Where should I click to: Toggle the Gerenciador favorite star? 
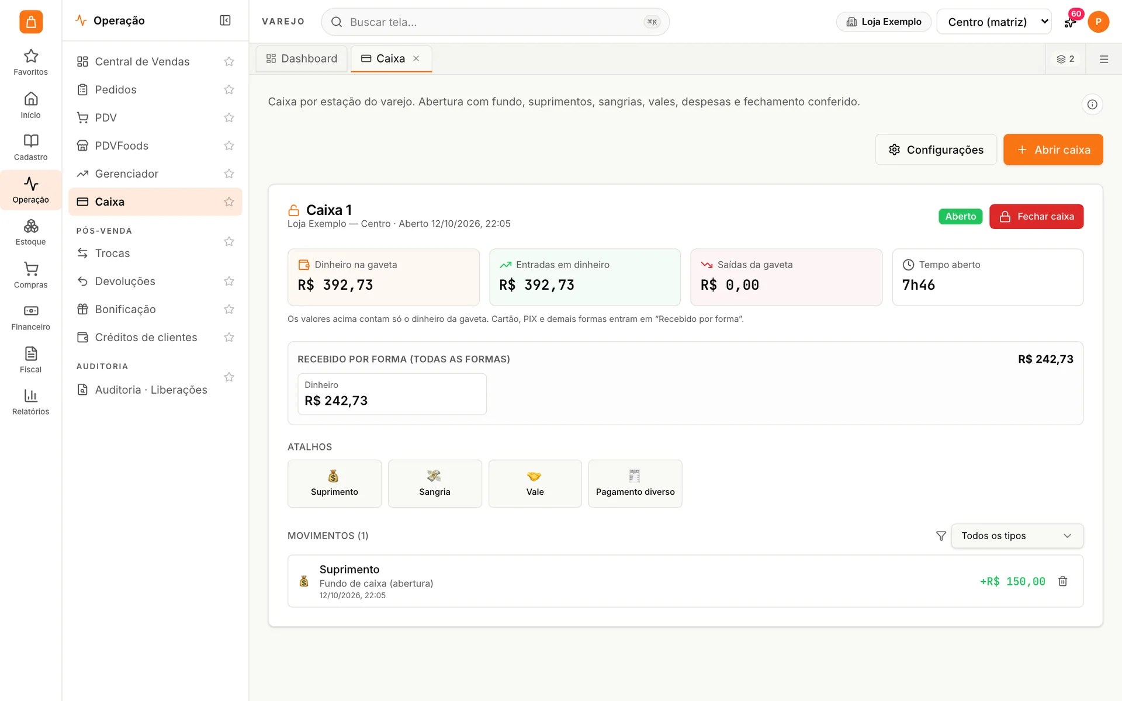point(229,173)
